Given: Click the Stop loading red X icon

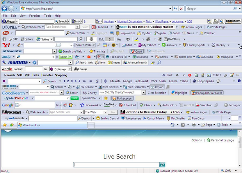Looking at the screenshot, I should (181, 9).
